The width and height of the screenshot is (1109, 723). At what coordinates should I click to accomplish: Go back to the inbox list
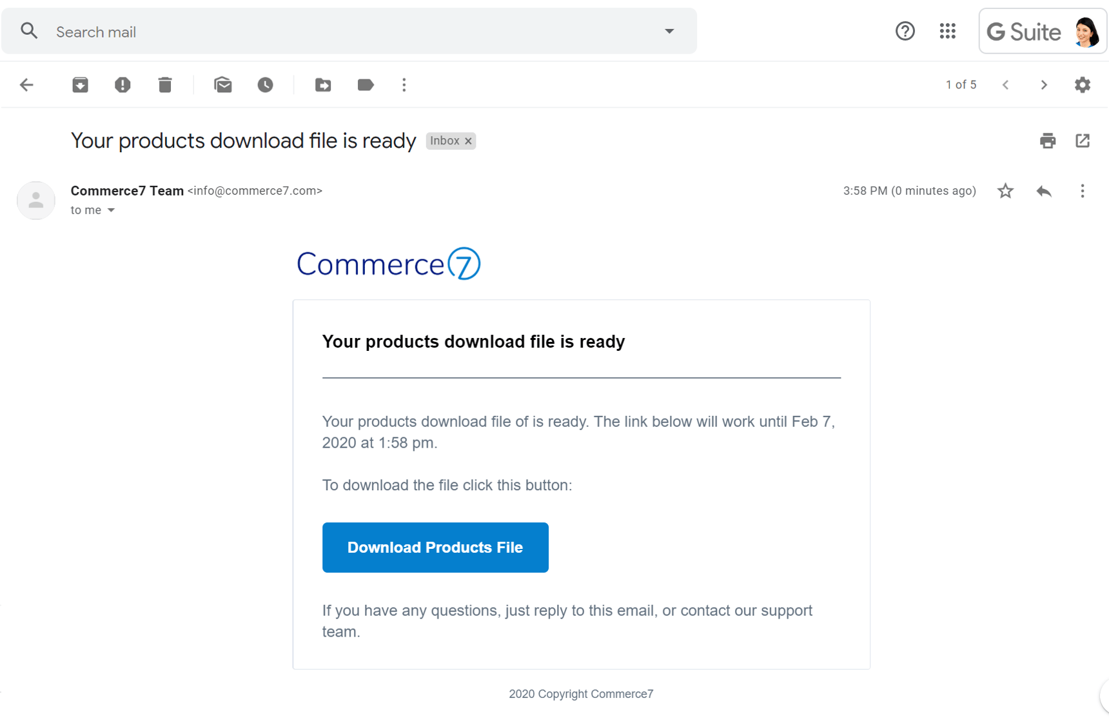point(26,85)
